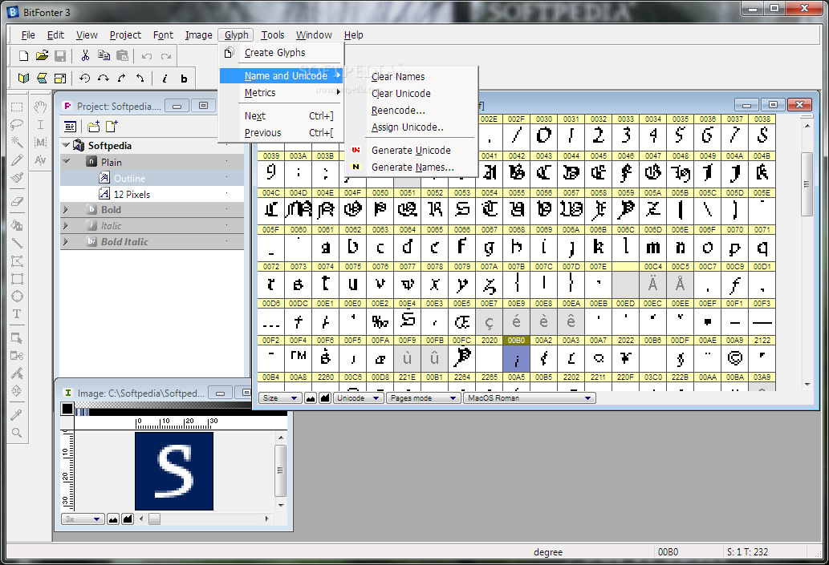Click the italic 'i' toolbar icon

click(165, 79)
